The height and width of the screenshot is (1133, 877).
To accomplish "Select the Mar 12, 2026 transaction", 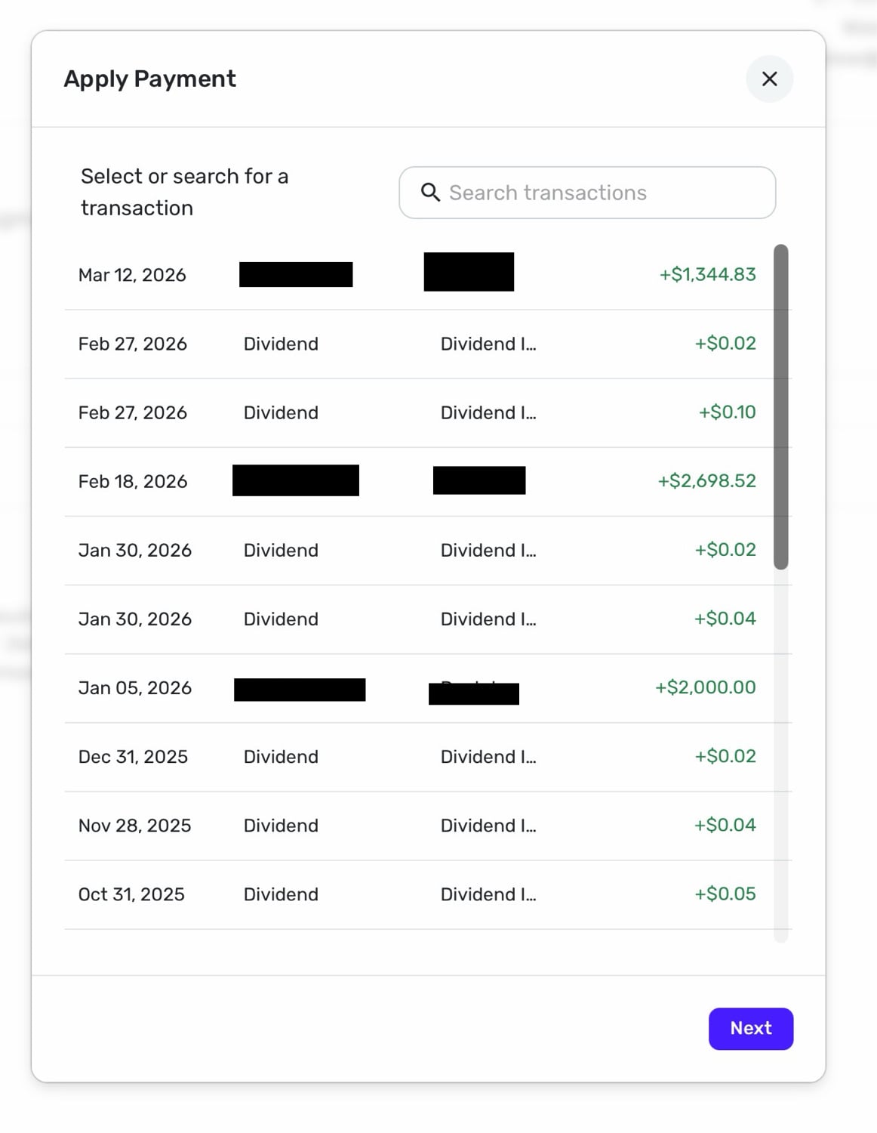I will point(132,275).
